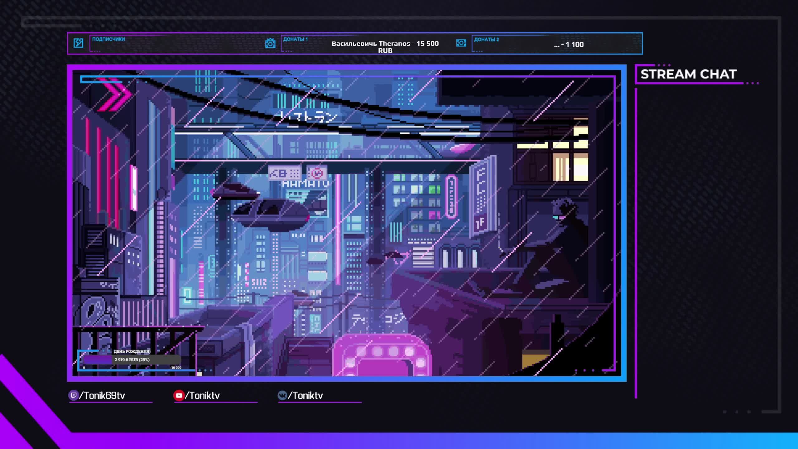Click the ДЕНЬ РОЖДЕНИЯ goal title
The image size is (798, 449).
[132, 351]
